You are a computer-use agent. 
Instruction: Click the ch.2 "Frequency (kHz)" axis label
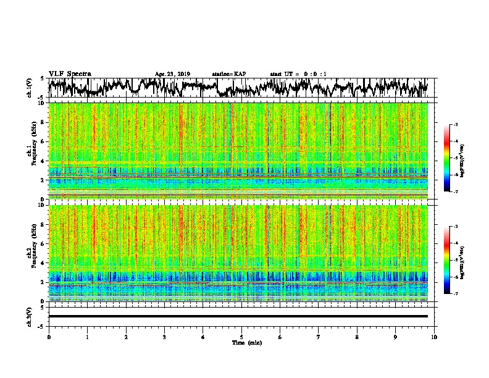click(34, 246)
